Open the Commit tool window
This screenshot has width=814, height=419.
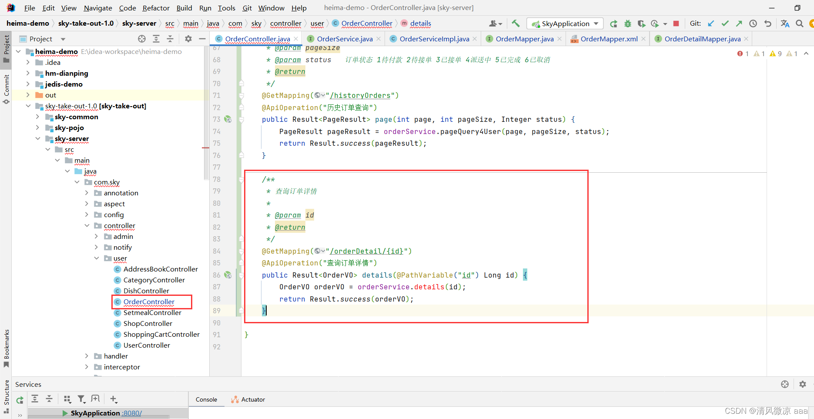[6, 89]
